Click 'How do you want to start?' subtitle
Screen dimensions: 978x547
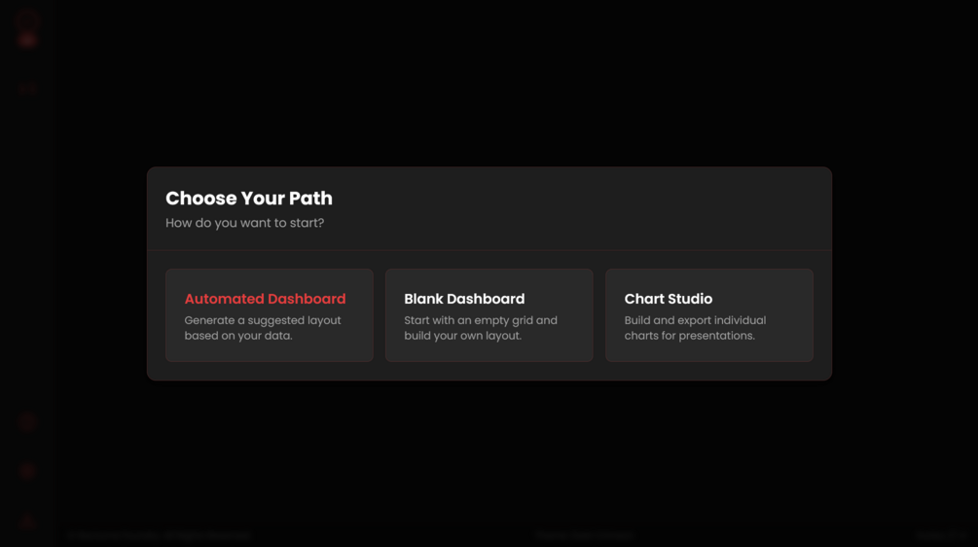tap(244, 223)
